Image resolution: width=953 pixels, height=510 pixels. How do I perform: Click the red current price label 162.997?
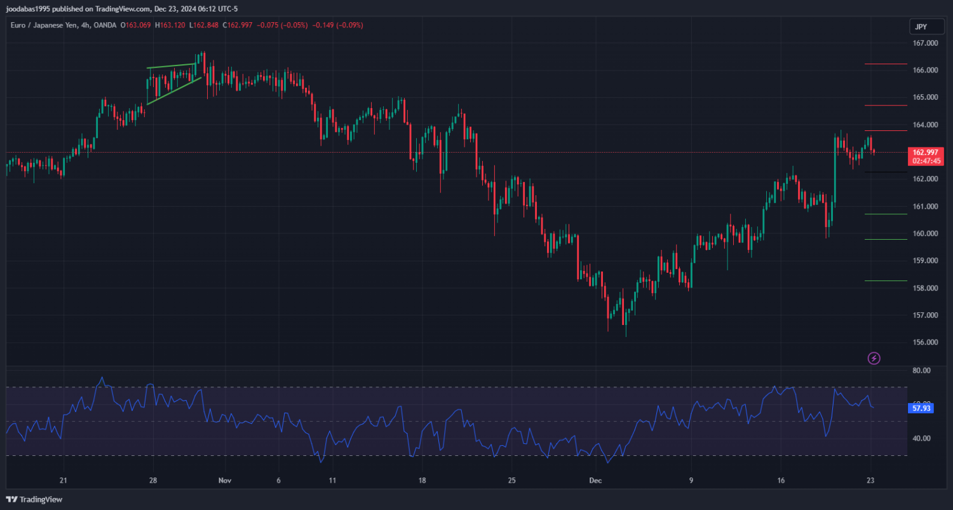pos(926,152)
